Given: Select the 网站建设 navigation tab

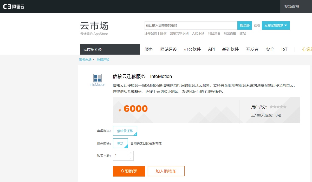Looking at the screenshot, I should coord(168,49).
